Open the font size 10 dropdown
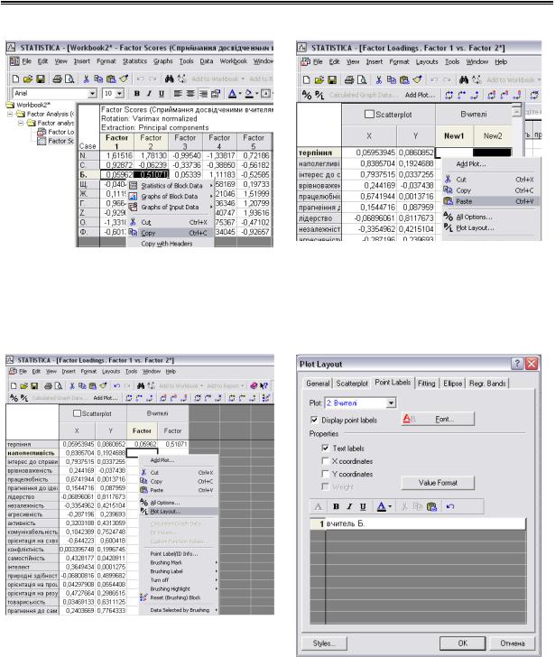555x657 pixels. [x=119, y=94]
